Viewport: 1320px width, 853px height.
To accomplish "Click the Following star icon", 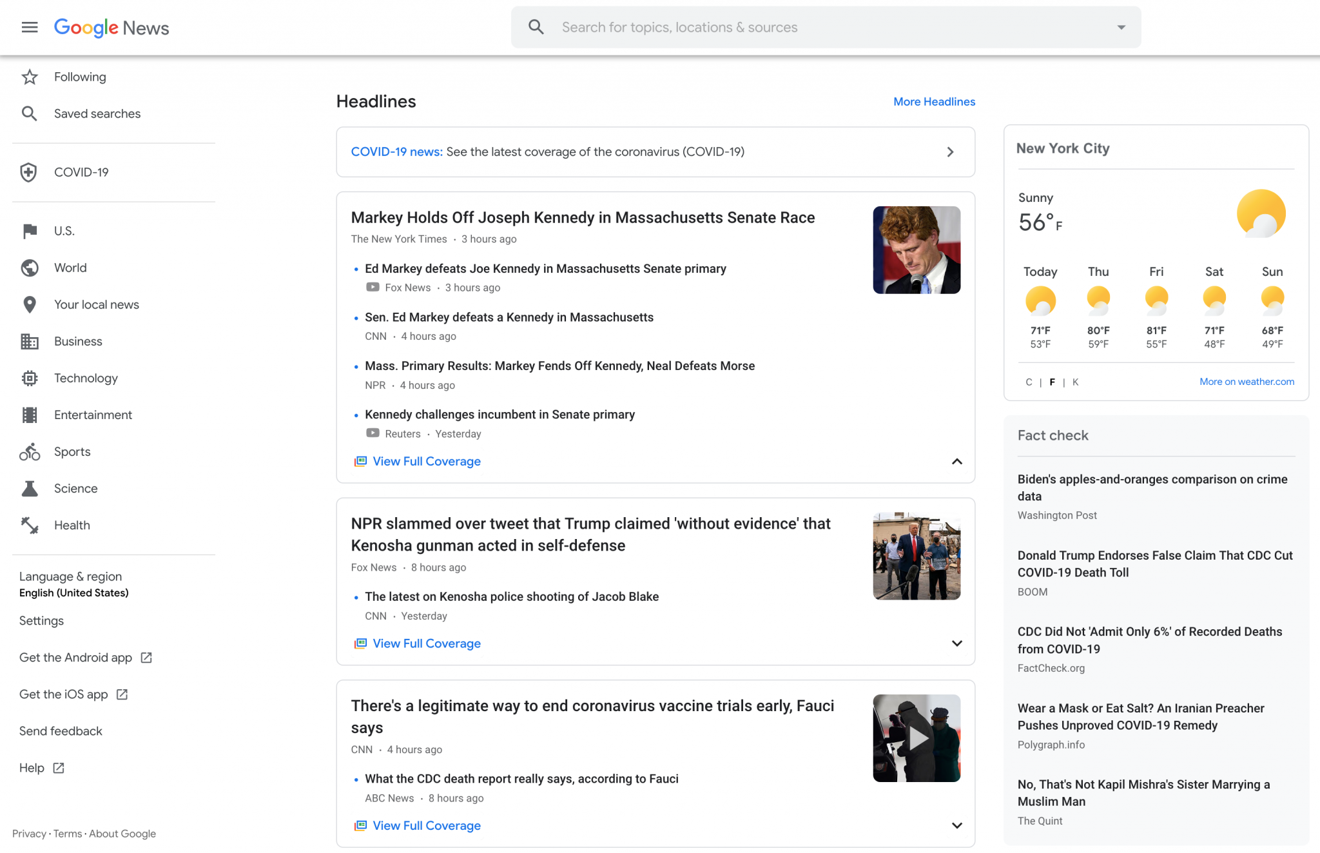I will (x=30, y=77).
